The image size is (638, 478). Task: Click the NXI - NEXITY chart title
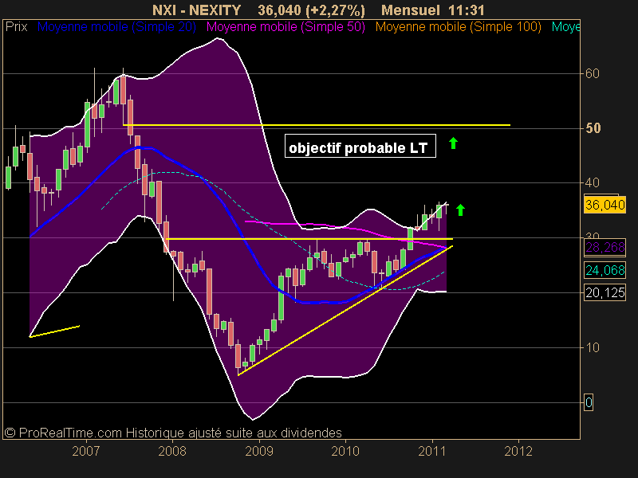pyautogui.click(x=196, y=10)
